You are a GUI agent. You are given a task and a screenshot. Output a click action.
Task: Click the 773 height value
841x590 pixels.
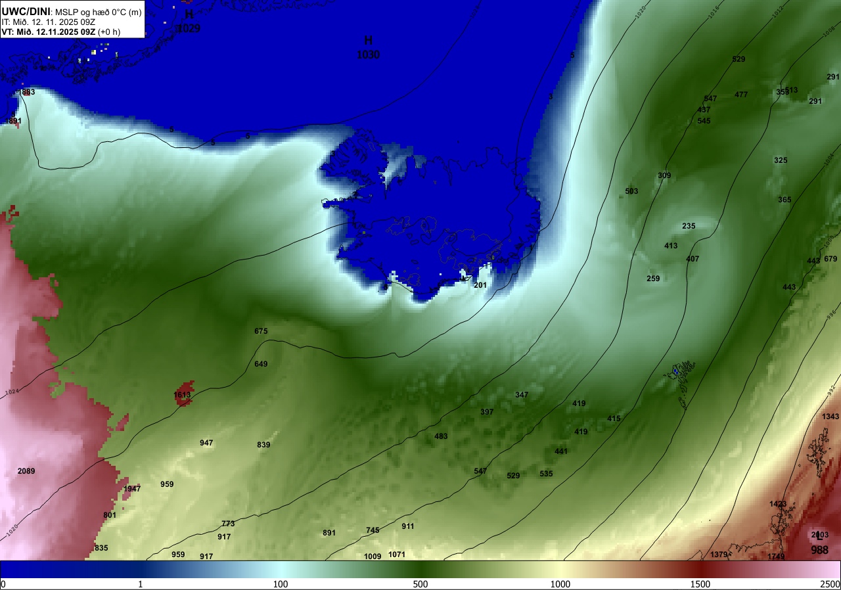pyautogui.click(x=228, y=524)
